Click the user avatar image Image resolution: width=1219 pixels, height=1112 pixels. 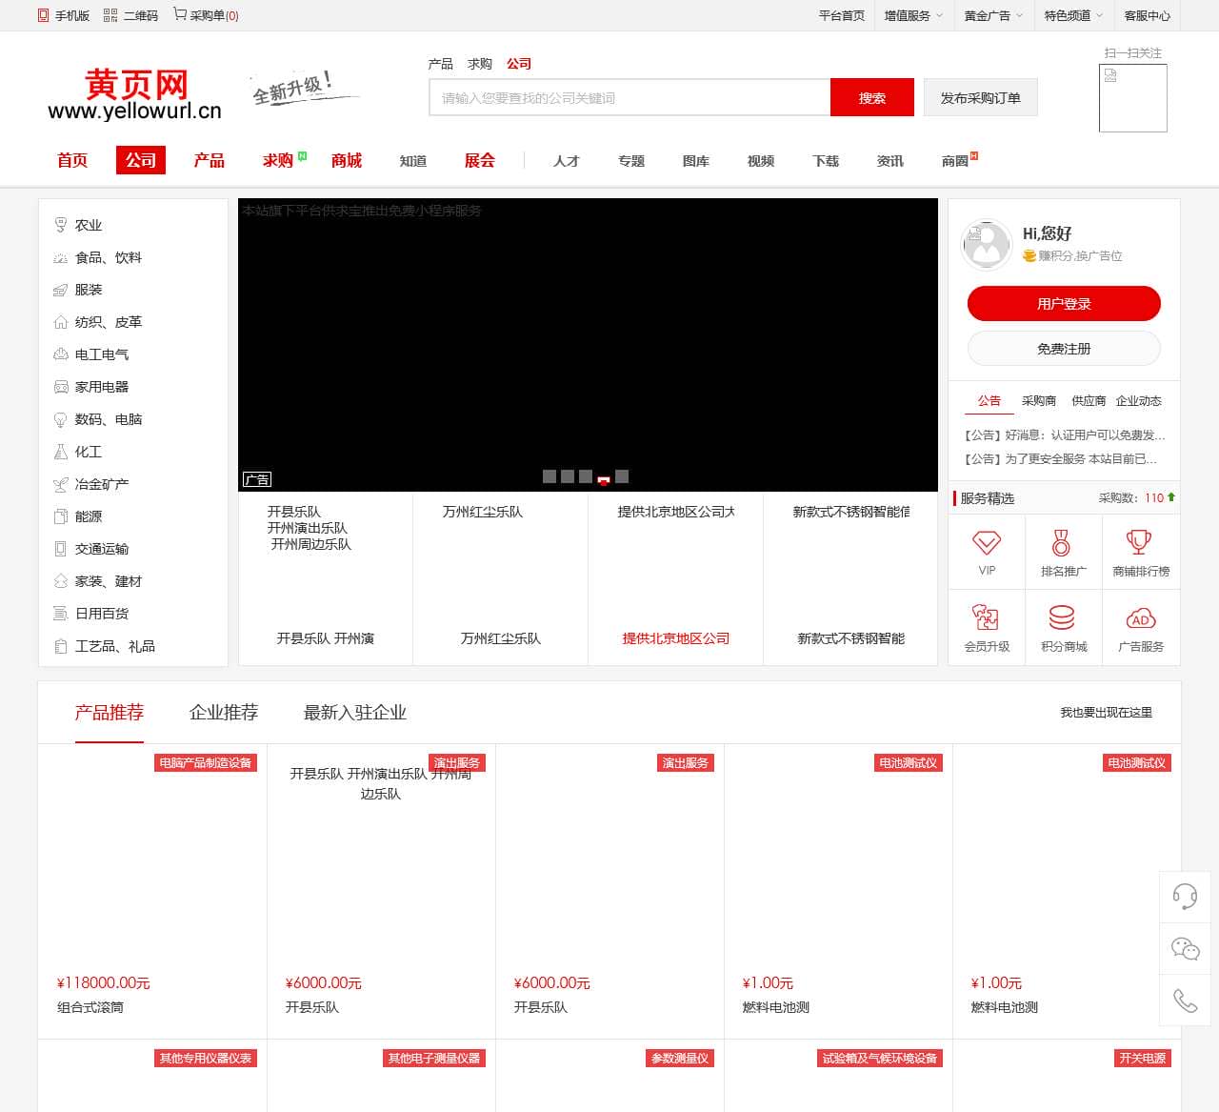point(987,245)
